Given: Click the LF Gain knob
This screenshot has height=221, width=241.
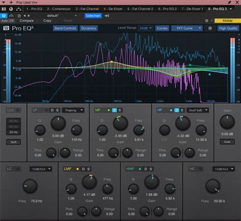Looking at the screenshot, I should (58, 123).
